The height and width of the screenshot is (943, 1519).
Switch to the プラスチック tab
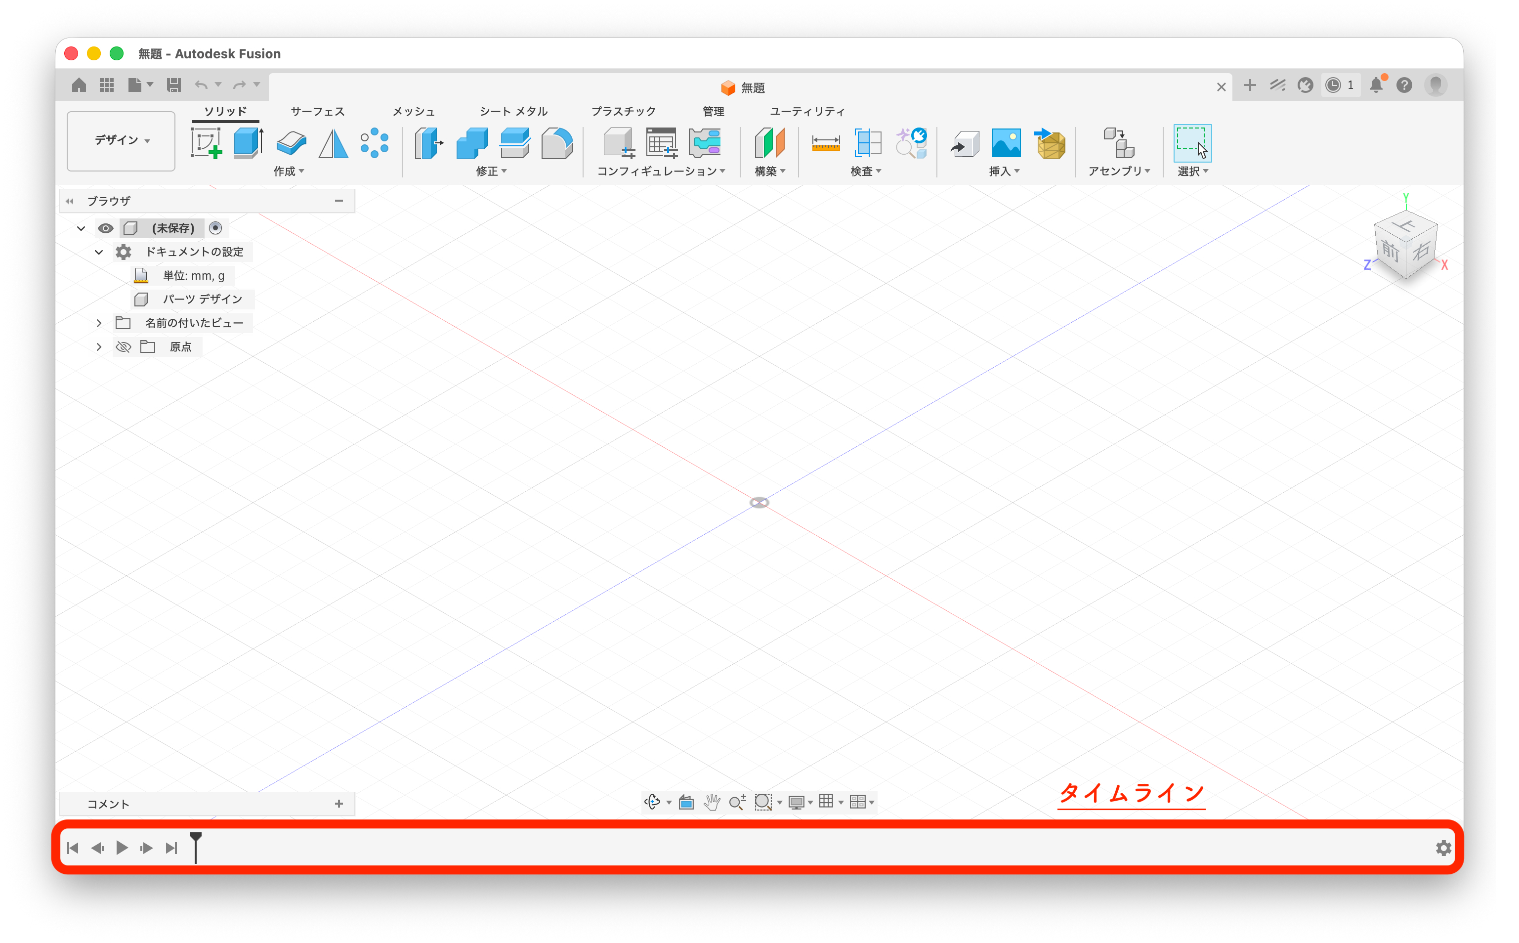624,111
